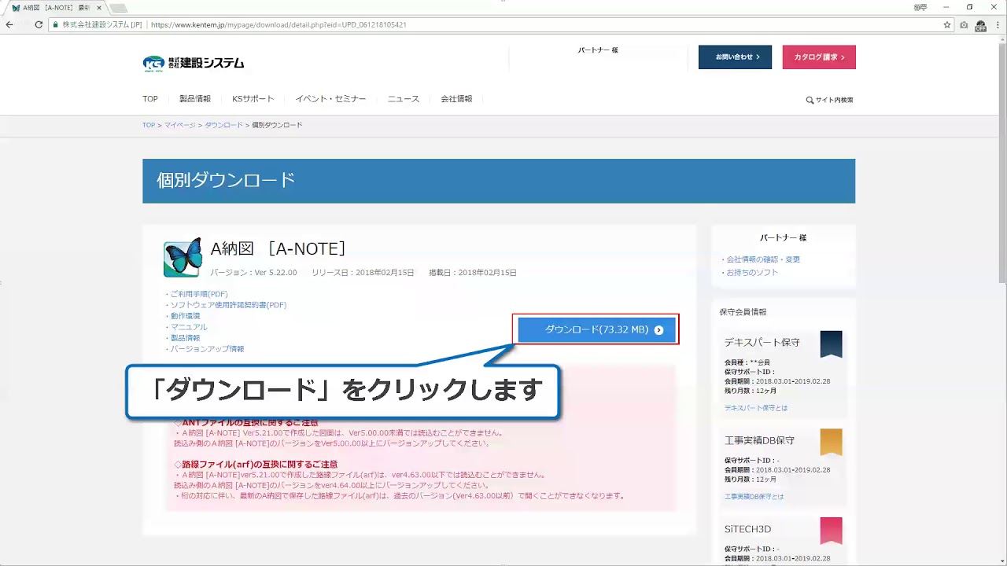Open the ニュース navigation item
The image size is (1007, 566).
[x=404, y=99]
